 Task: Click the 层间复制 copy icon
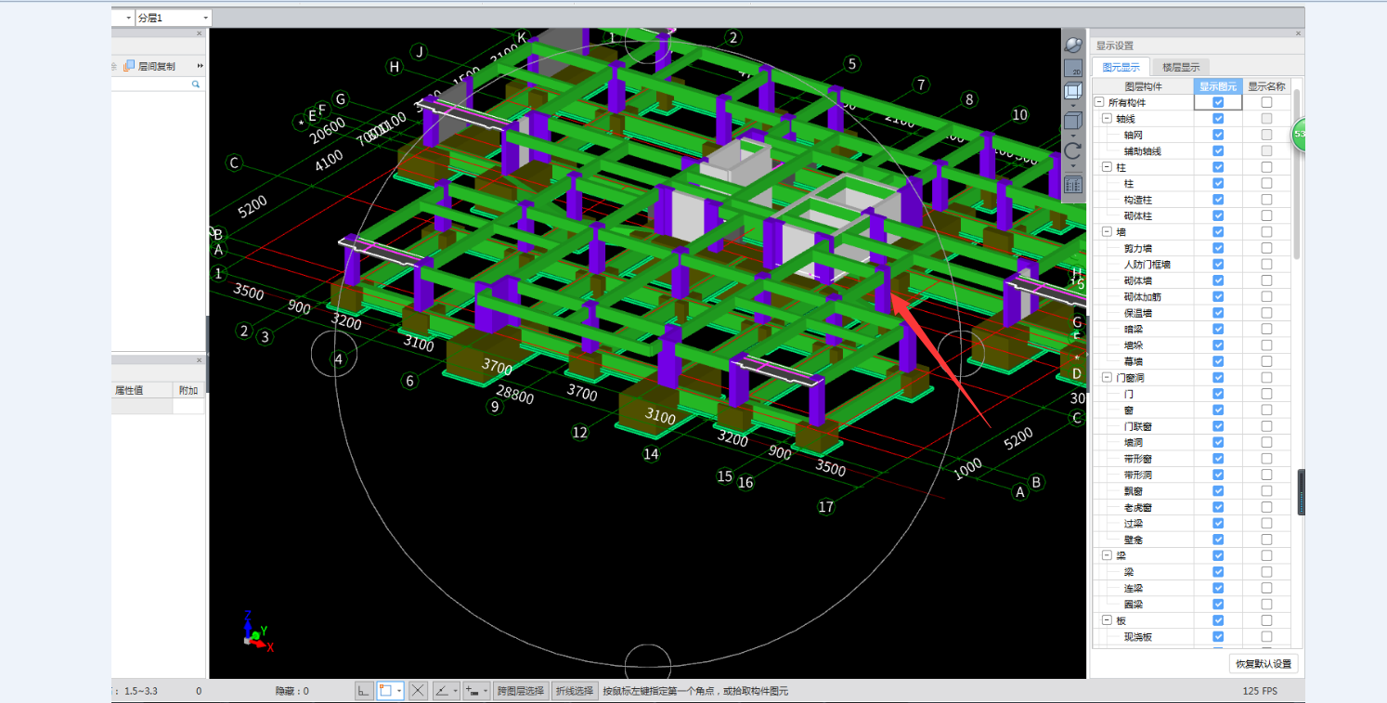click(130, 66)
